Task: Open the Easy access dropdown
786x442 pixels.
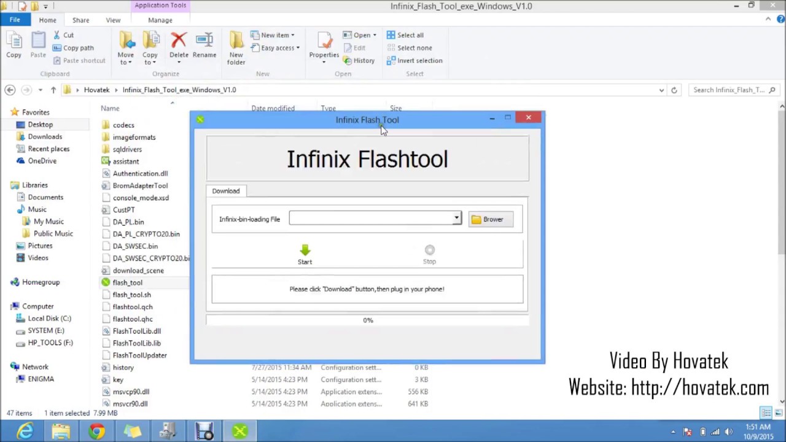Action: pyautogui.click(x=275, y=48)
